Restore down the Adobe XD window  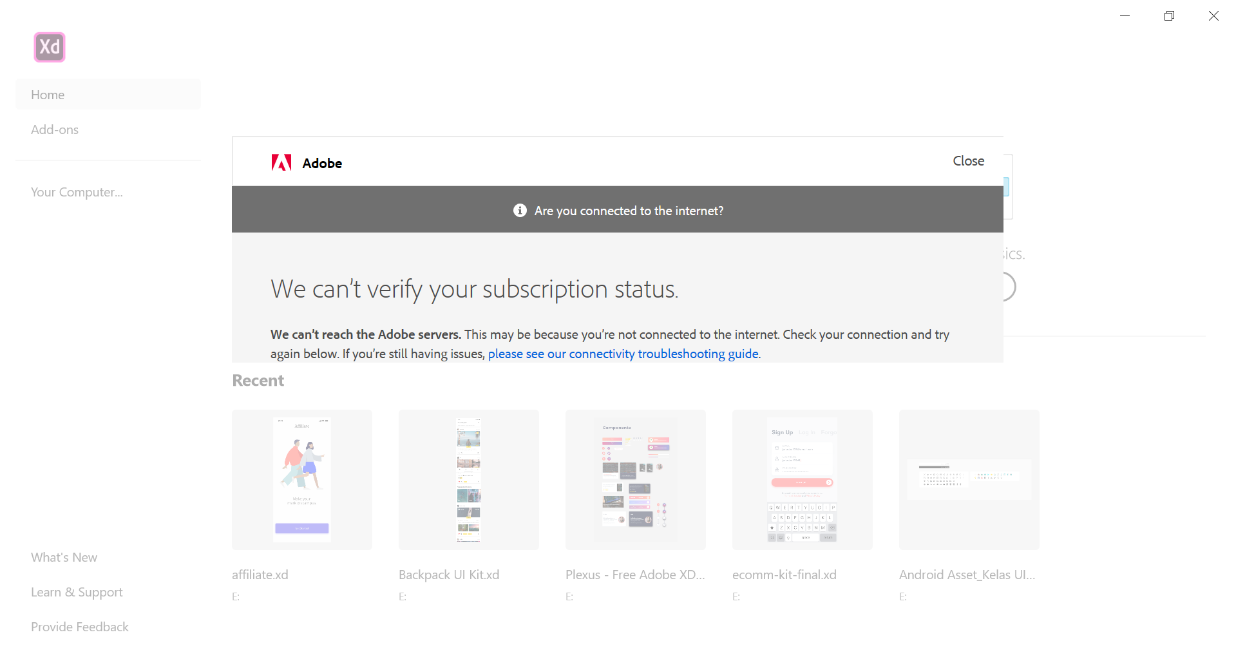point(1169,16)
